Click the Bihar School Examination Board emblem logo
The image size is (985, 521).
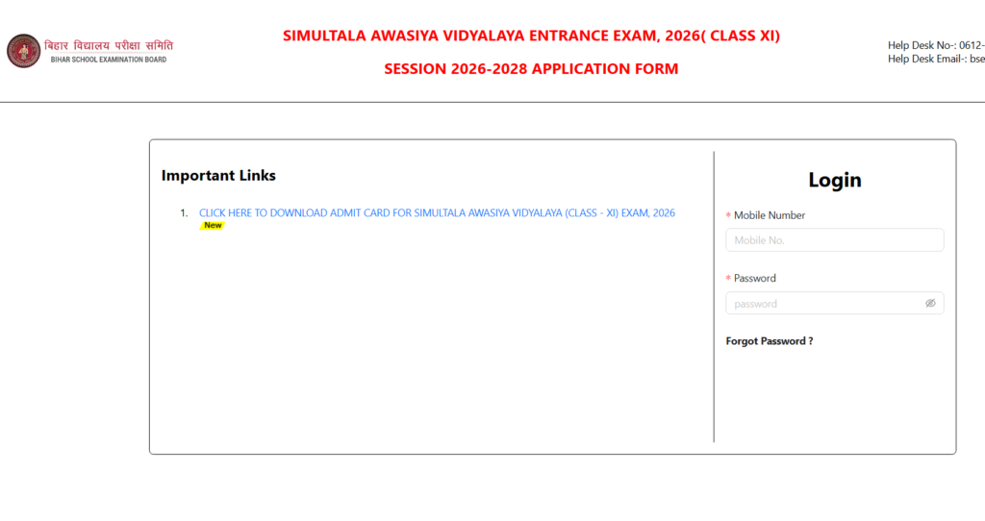tap(24, 51)
